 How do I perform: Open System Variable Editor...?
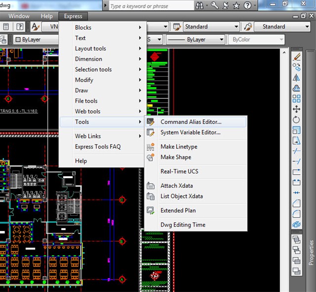click(196, 133)
